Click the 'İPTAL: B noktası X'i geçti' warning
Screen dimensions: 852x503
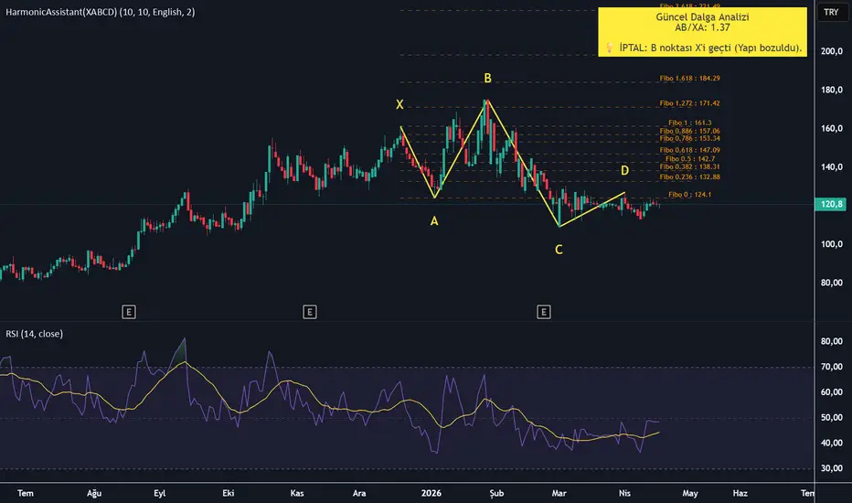pos(710,48)
